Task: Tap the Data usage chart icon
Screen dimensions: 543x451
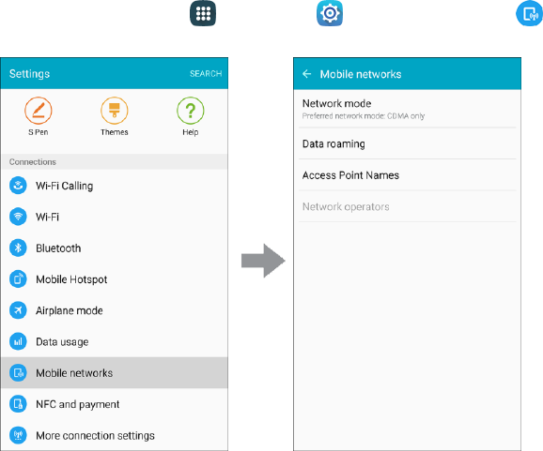Action: pyautogui.click(x=18, y=341)
